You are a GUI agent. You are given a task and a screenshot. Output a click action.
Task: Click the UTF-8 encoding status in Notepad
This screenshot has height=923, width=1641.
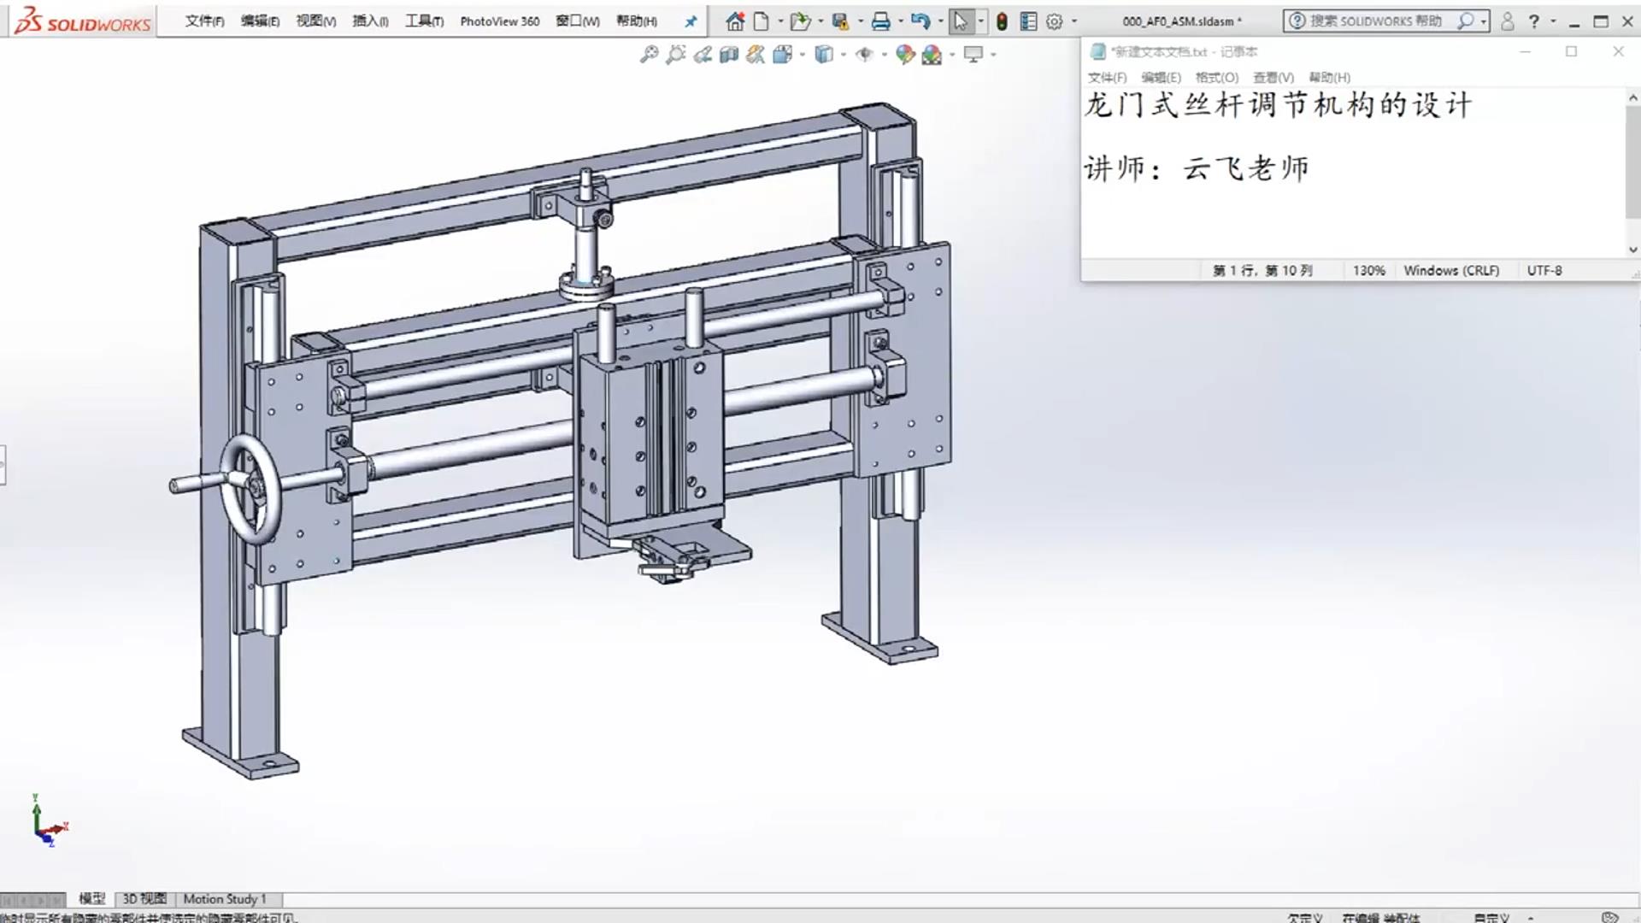tap(1544, 270)
